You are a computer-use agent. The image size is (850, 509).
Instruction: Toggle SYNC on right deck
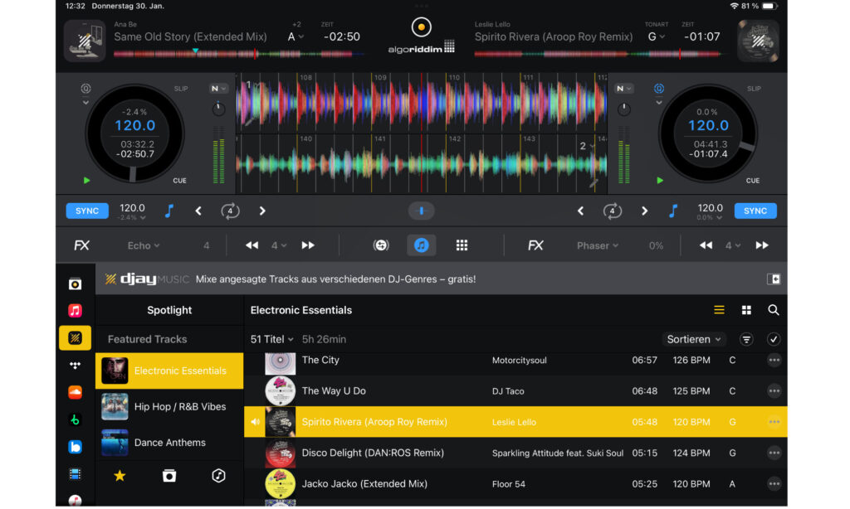point(755,211)
